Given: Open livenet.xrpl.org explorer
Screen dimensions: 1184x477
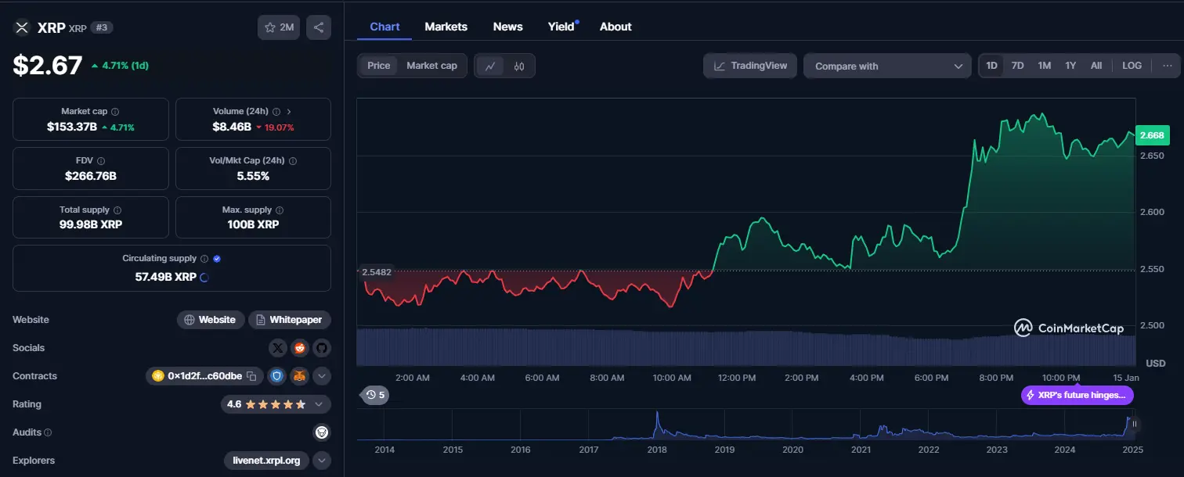Looking at the screenshot, I should [x=266, y=461].
